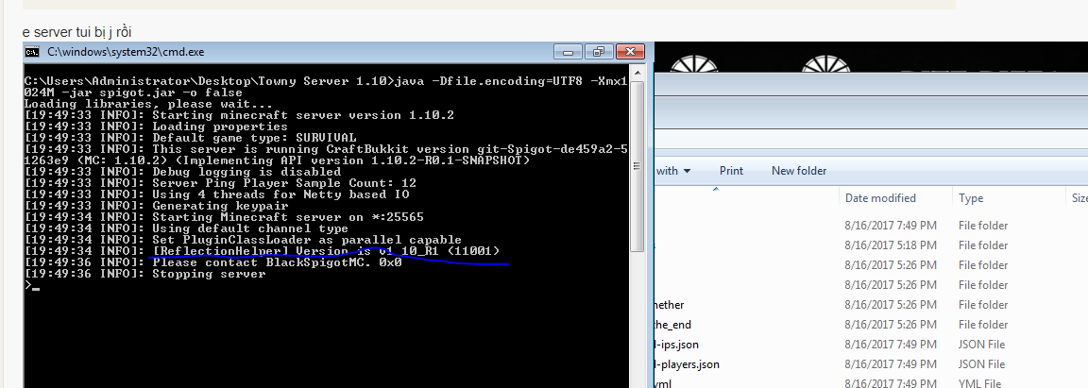Sort by Type column header
1088x388 pixels.
[x=971, y=198]
